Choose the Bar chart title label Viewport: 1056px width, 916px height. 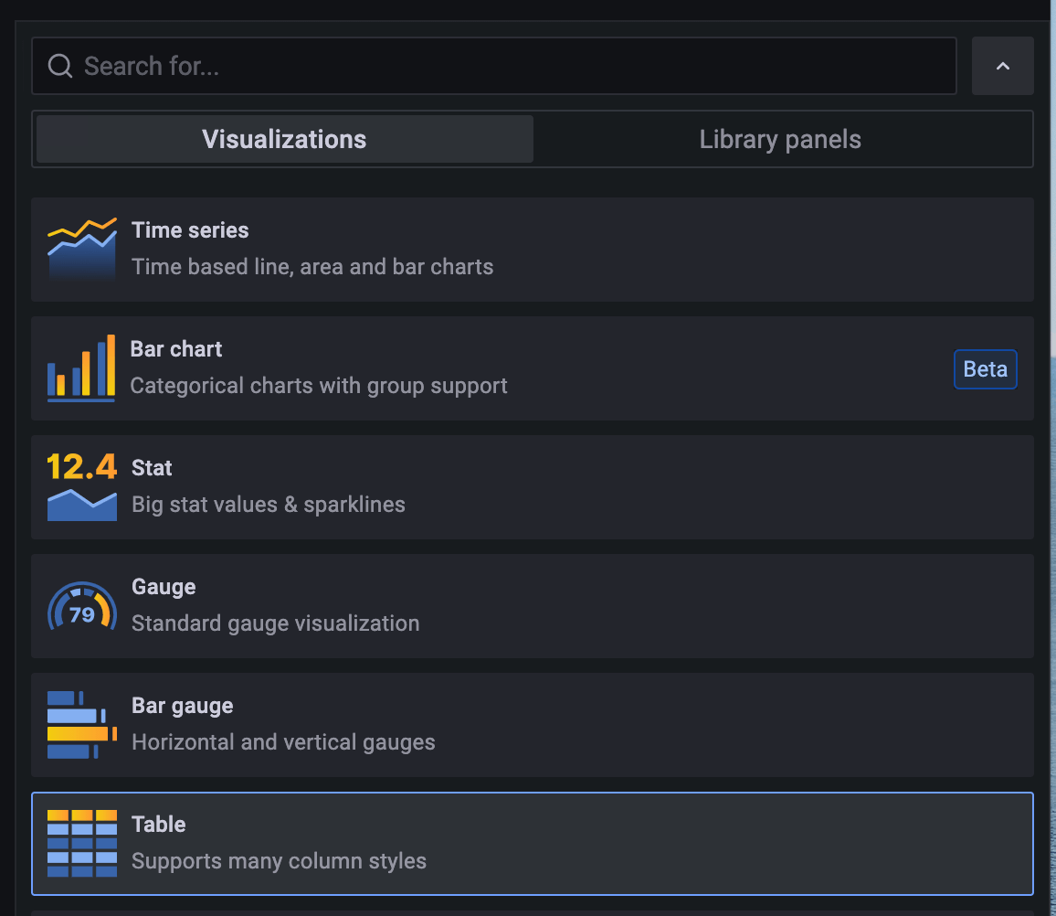[x=176, y=349]
